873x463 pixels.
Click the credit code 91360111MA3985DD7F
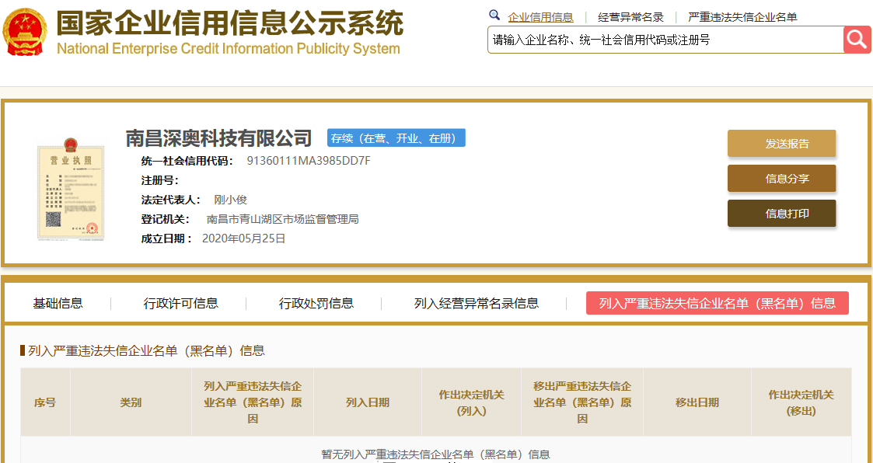pyautogui.click(x=309, y=162)
